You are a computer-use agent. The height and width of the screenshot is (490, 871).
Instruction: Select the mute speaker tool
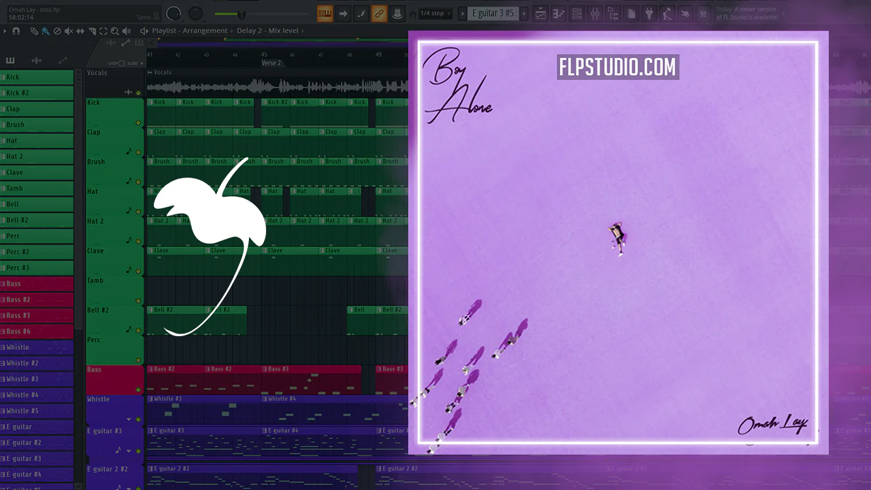click(69, 31)
